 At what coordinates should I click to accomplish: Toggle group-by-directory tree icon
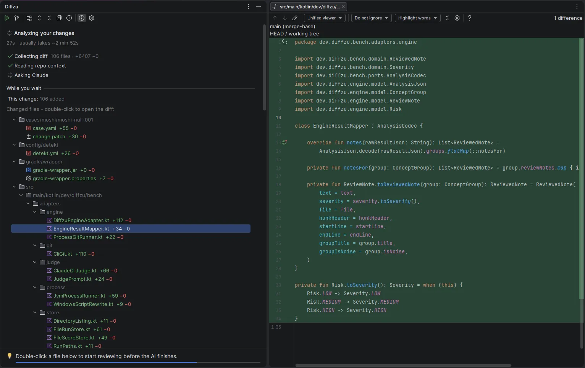29,18
